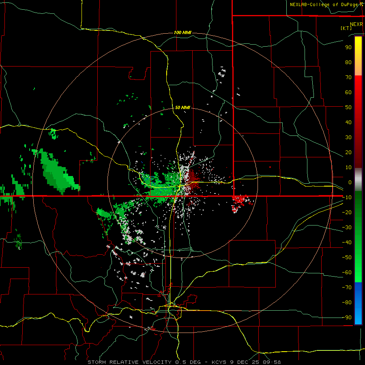Click the 20 value on velocity scale
This screenshot has width=365, height=365.
point(348,152)
